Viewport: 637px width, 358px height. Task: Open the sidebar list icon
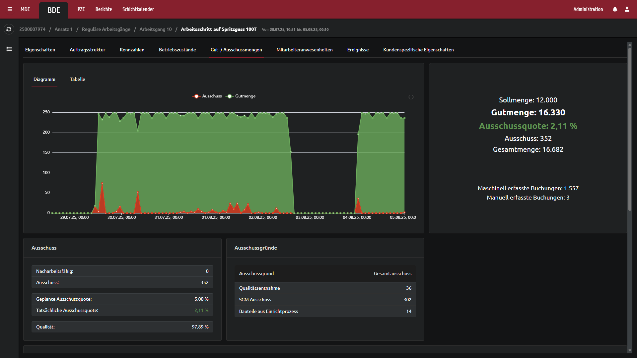tap(9, 49)
